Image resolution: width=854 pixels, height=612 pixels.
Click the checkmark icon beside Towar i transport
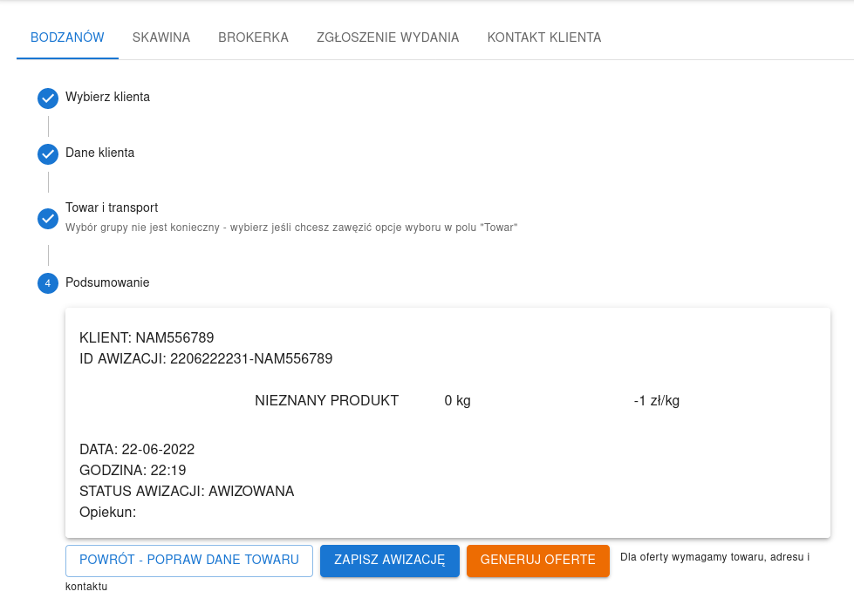click(48, 218)
